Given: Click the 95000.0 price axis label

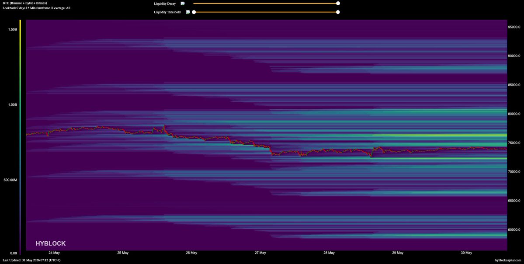Looking at the screenshot, I should tap(514, 27).
